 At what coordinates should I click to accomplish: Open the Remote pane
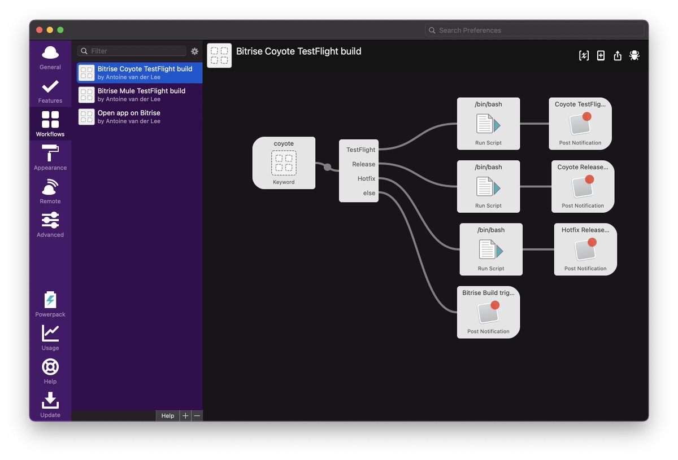coord(50,191)
